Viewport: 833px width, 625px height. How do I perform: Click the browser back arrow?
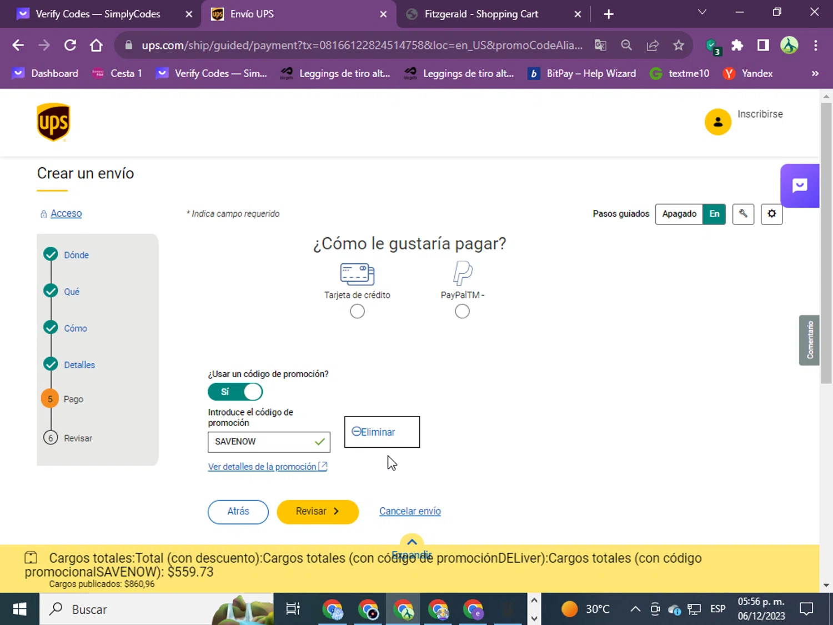18,45
